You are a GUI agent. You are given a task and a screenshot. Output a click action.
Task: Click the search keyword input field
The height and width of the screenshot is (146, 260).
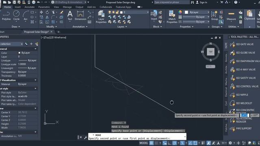coord(171,2)
